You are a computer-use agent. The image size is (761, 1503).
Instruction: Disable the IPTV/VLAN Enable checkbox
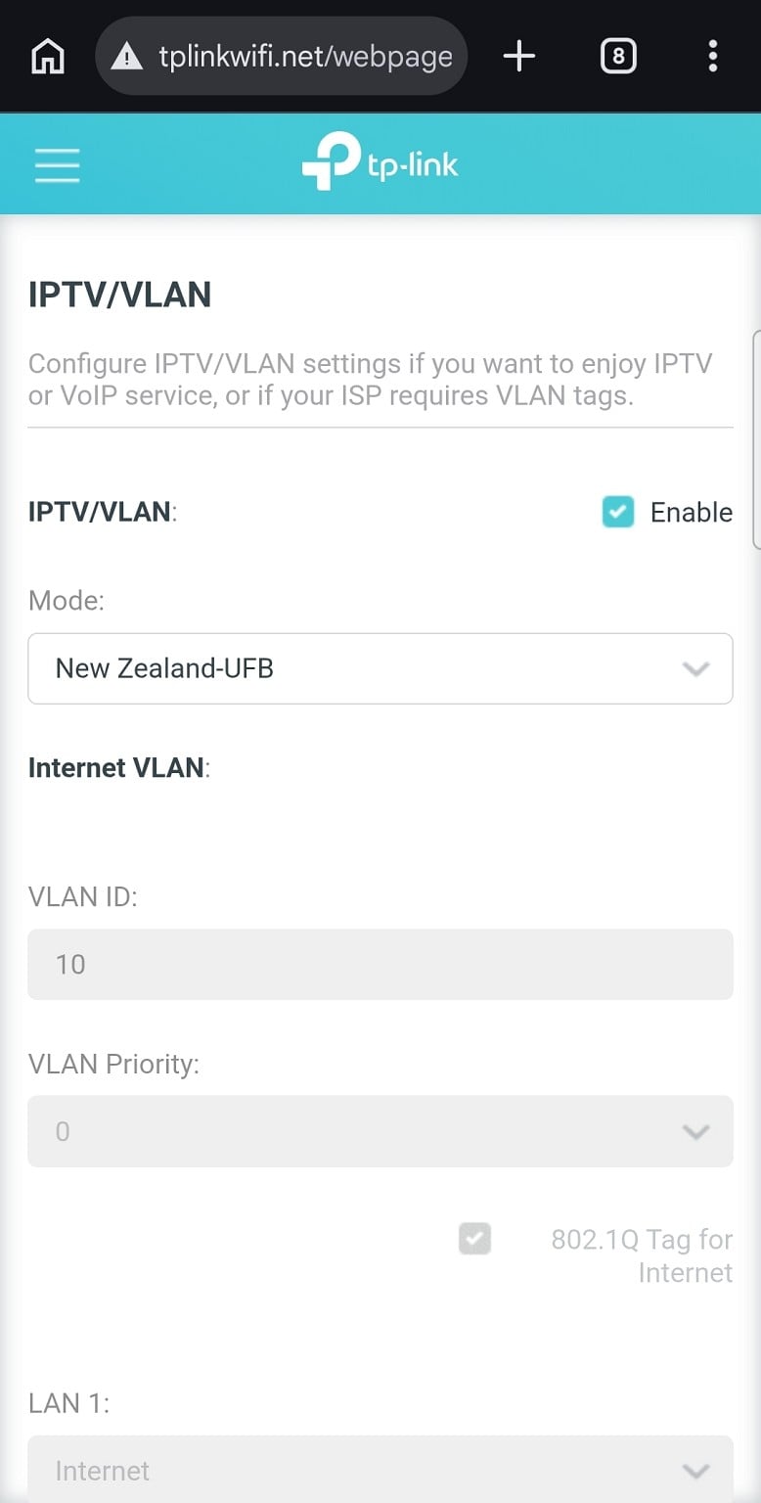tap(618, 512)
